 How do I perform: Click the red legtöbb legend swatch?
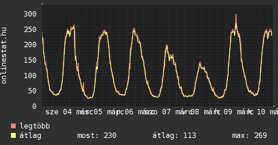[13, 126]
